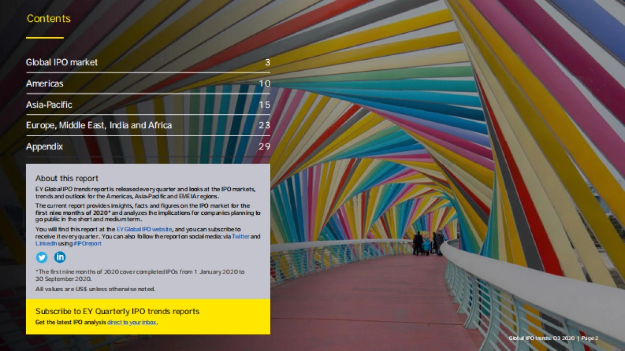625x351 pixels.
Task: Go to the Asia-Pacific contents entry
Action: pyautogui.click(x=49, y=105)
